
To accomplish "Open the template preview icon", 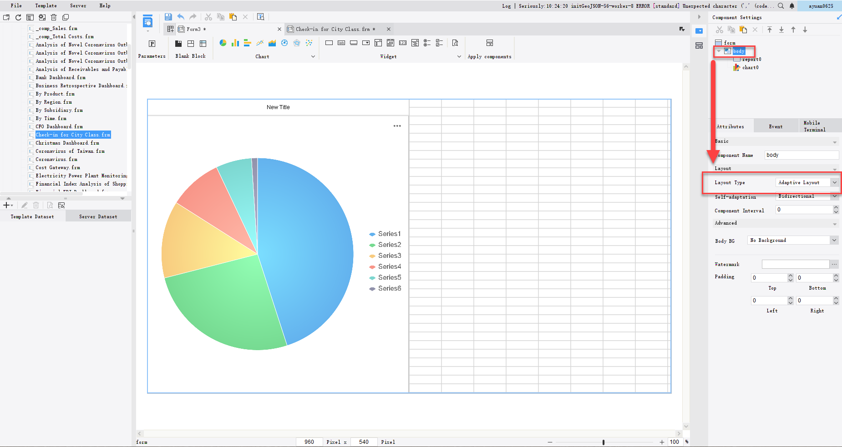I will click(x=261, y=17).
